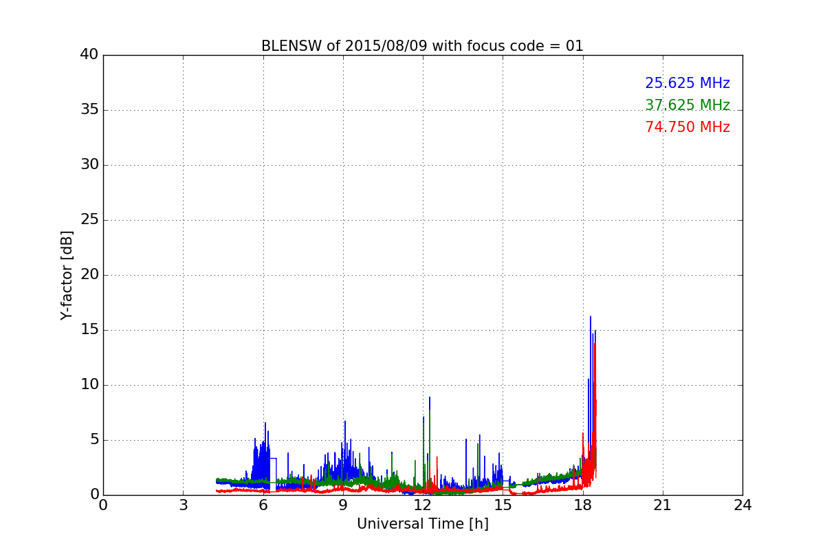The height and width of the screenshot is (550, 825).
Task: Click the y-axis tick label '20'
Action: [x=89, y=275]
